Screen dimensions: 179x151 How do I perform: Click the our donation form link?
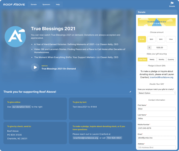21,107
